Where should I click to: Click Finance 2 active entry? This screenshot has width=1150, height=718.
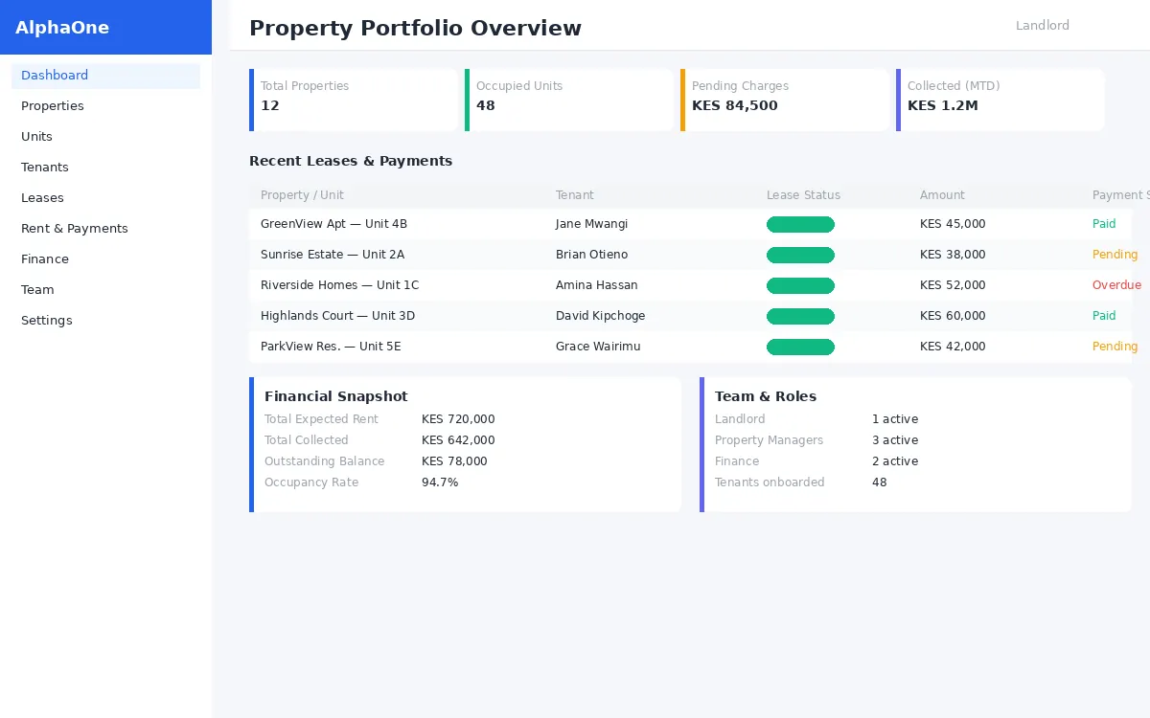point(816,461)
